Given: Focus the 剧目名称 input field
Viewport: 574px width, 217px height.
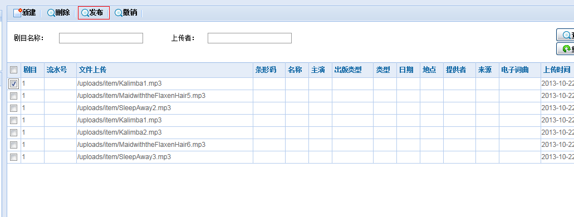Looking at the screenshot, I should (x=101, y=38).
